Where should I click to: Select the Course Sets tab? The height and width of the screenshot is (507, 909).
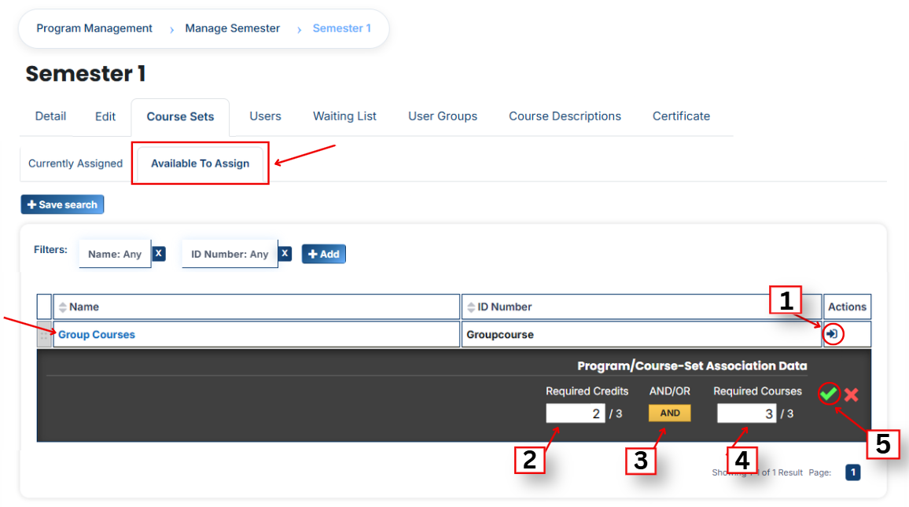tap(180, 117)
